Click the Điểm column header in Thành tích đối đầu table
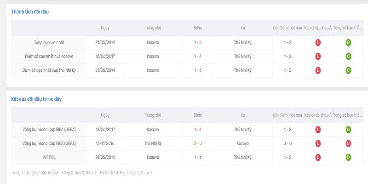This screenshot has height=184, width=368. click(198, 28)
